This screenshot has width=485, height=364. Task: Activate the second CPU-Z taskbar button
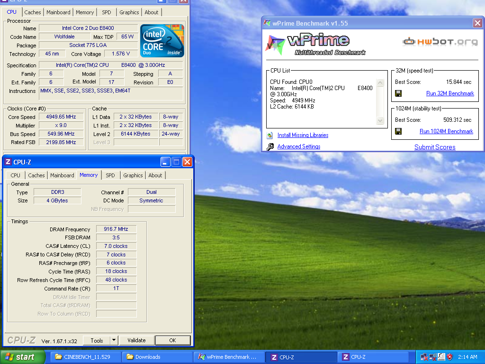tap(373, 357)
